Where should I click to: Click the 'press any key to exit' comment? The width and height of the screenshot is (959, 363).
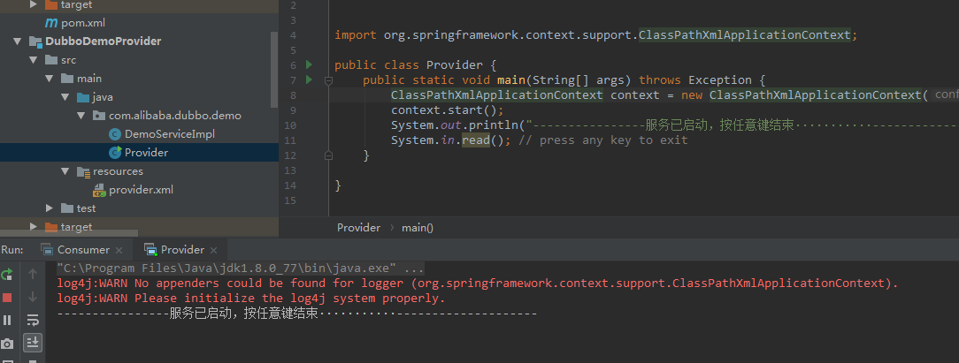tap(603, 140)
